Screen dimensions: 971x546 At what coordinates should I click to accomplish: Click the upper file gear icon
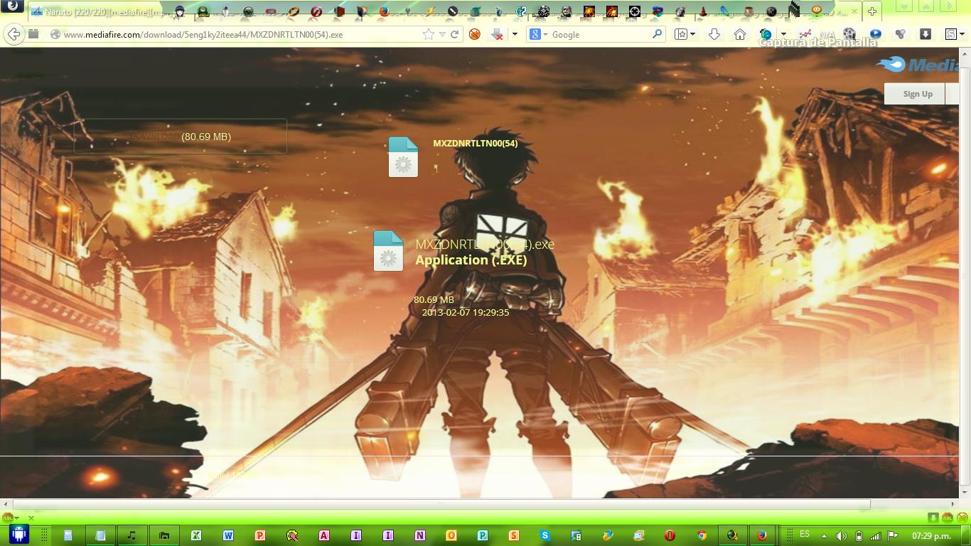point(403,157)
